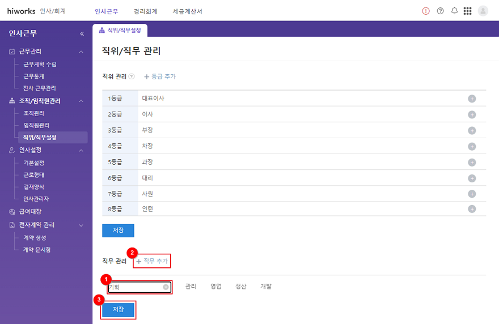Open 근무통계 in sidebar
Image resolution: width=499 pixels, height=324 pixels.
[33, 76]
